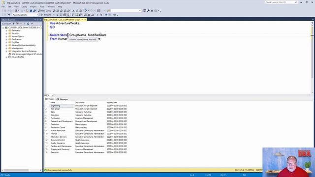The height and width of the screenshot is (177, 315).
Task: Uncomment selected lines icon
Action: [x=101, y=15]
